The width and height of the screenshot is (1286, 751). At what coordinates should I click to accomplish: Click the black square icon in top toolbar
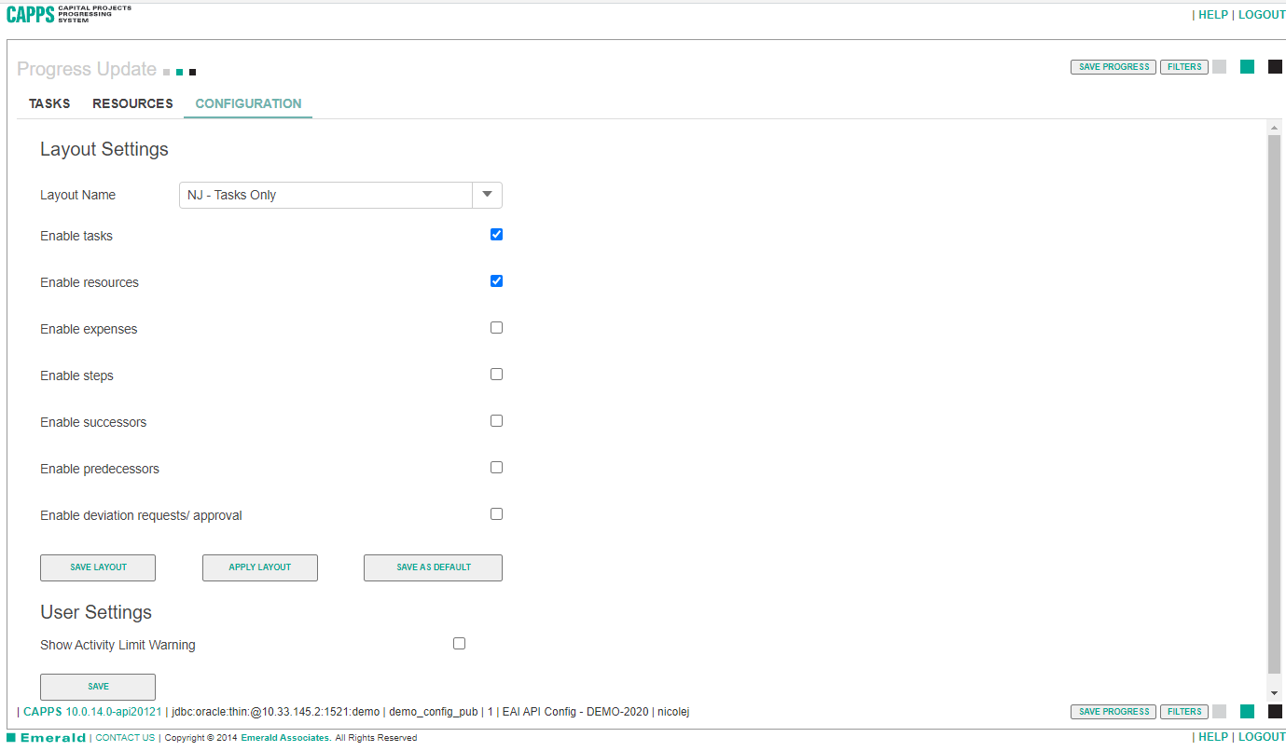[x=1275, y=67]
